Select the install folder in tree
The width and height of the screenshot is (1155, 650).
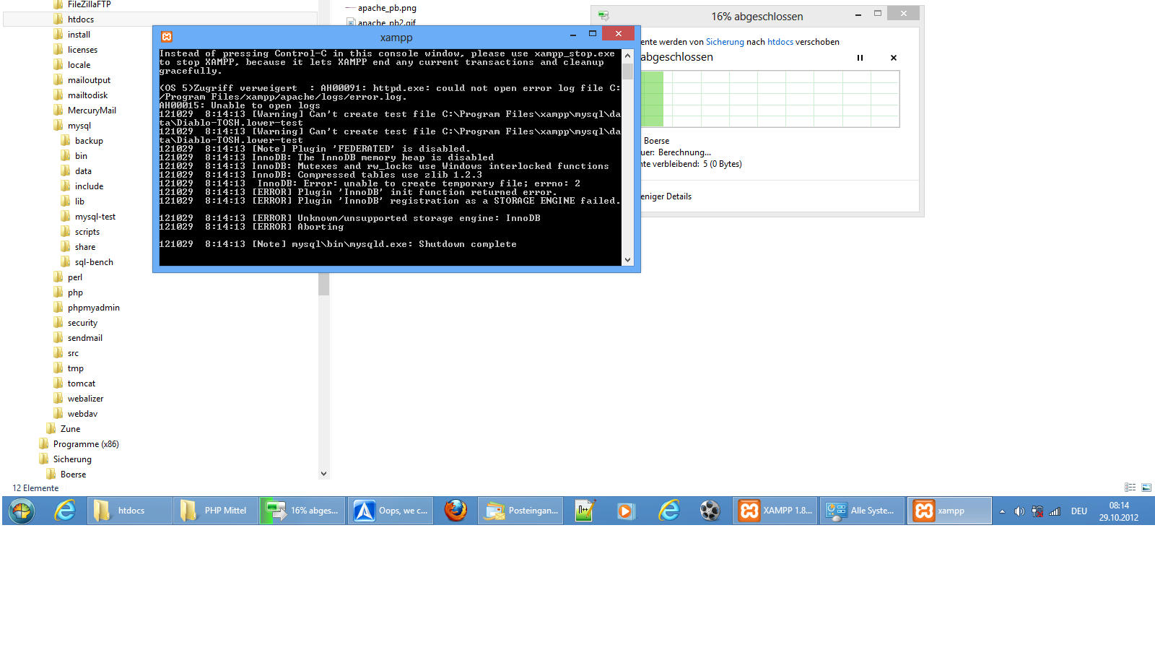pyautogui.click(x=79, y=35)
